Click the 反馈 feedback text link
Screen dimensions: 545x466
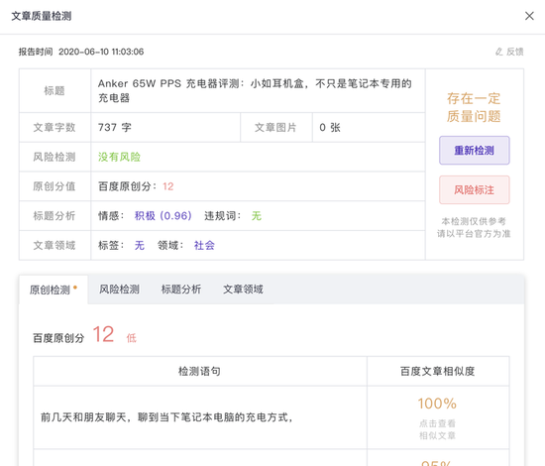[514, 52]
